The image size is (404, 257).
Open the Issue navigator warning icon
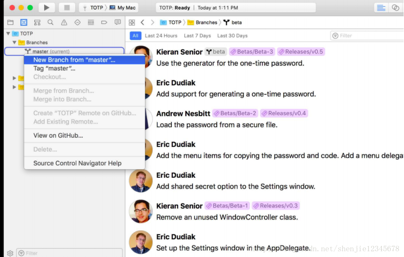(64, 22)
